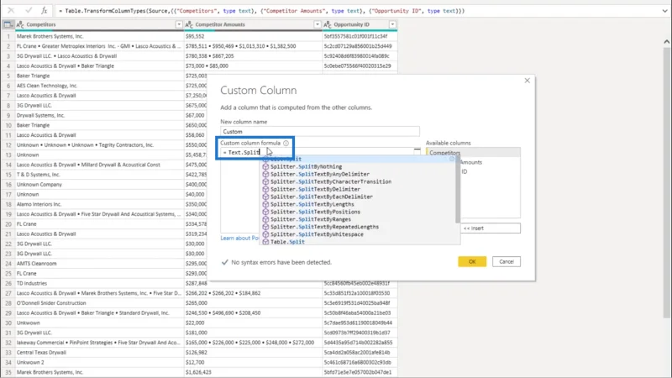This screenshot has width=672, height=378.
Task: Change data type icon of Competitor Amounts column
Action: tap(189, 24)
